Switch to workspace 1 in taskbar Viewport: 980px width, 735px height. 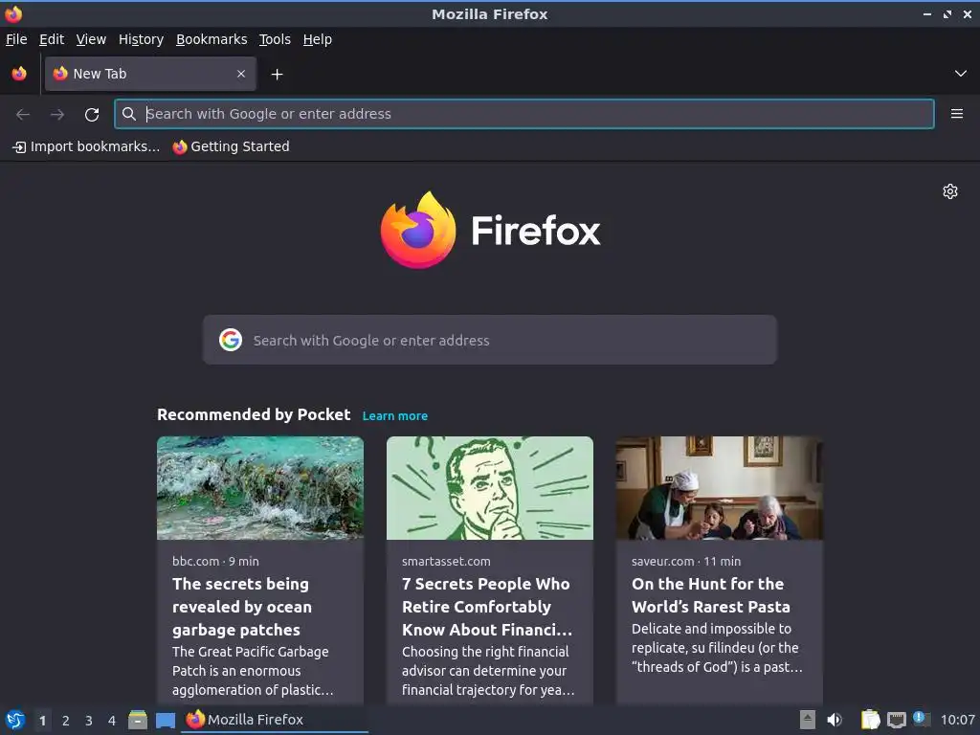42,721
